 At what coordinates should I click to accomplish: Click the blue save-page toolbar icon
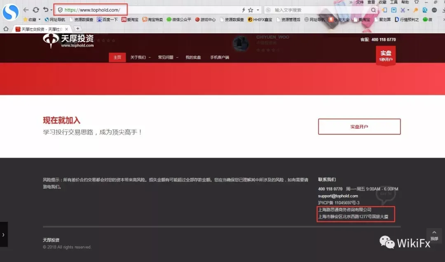[394, 10]
